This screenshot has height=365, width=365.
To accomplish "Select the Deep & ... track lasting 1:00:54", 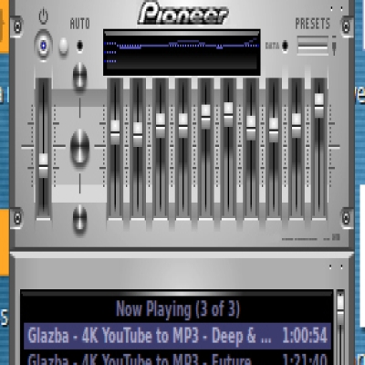I will [177, 336].
